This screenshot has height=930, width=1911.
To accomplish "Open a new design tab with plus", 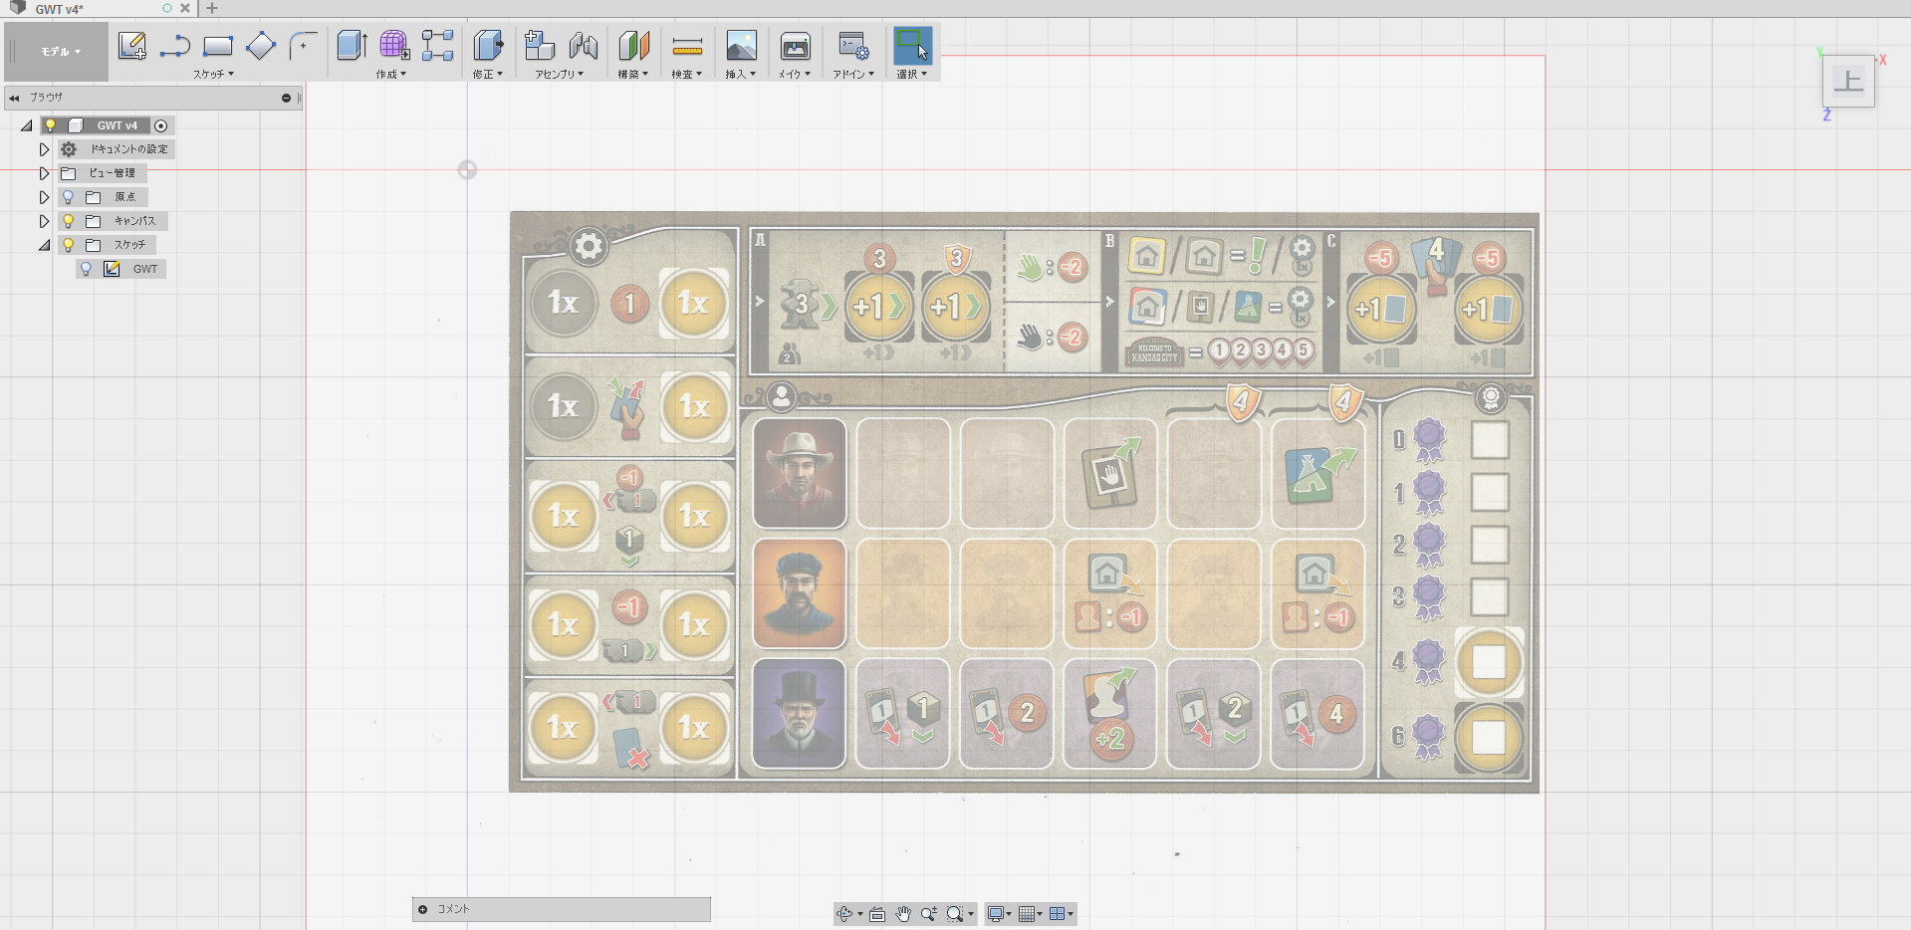I will pyautogui.click(x=211, y=8).
